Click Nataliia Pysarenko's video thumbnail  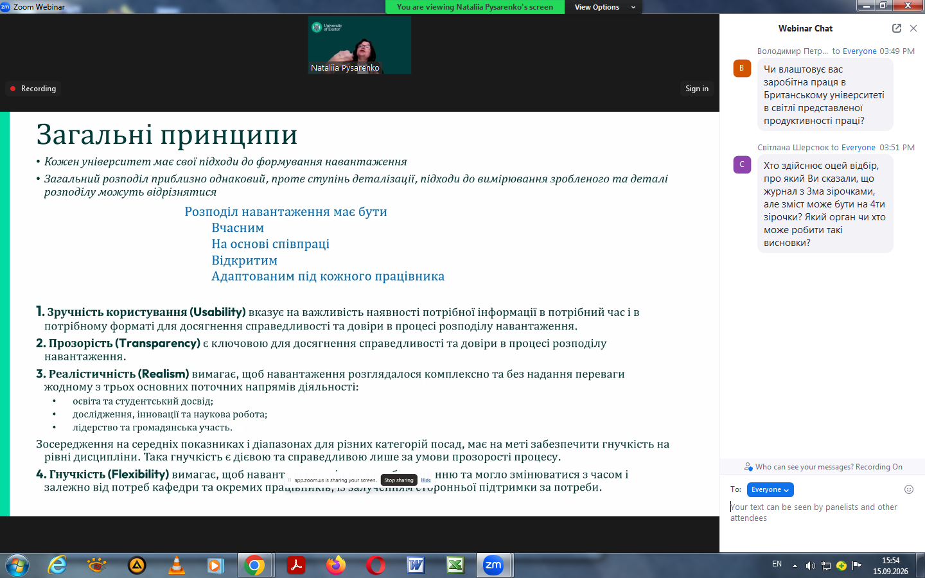coord(360,45)
